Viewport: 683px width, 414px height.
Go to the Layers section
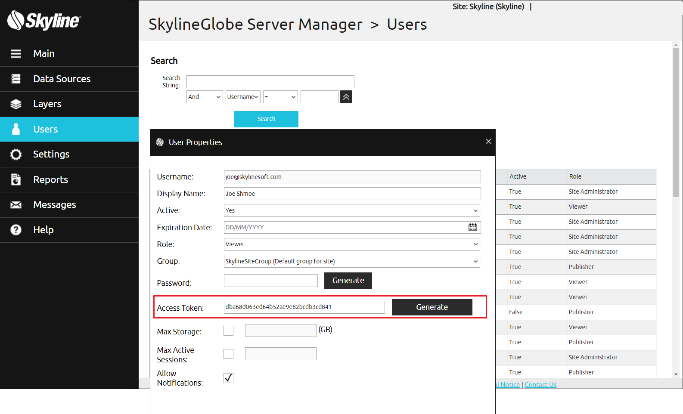tap(69, 104)
